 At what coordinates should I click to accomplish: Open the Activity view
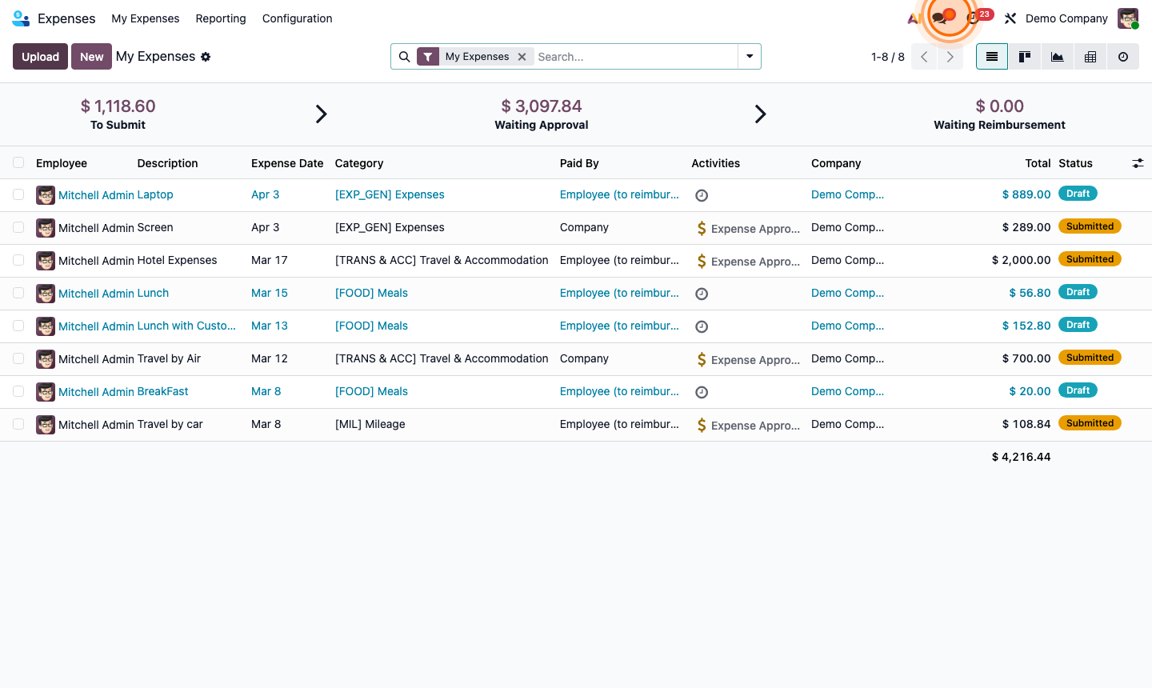(x=1122, y=57)
